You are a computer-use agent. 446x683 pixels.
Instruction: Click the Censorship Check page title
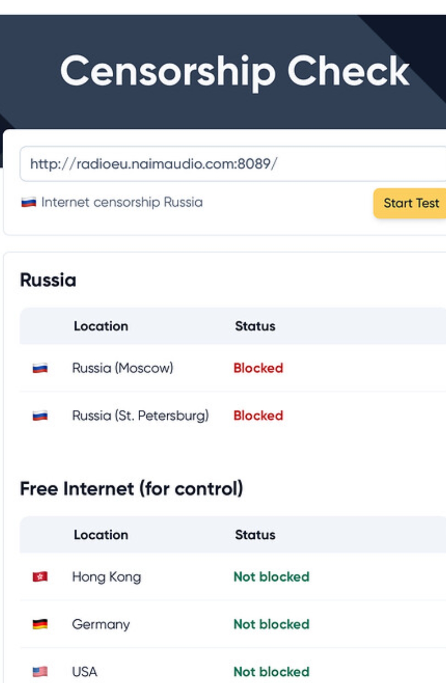[235, 71]
